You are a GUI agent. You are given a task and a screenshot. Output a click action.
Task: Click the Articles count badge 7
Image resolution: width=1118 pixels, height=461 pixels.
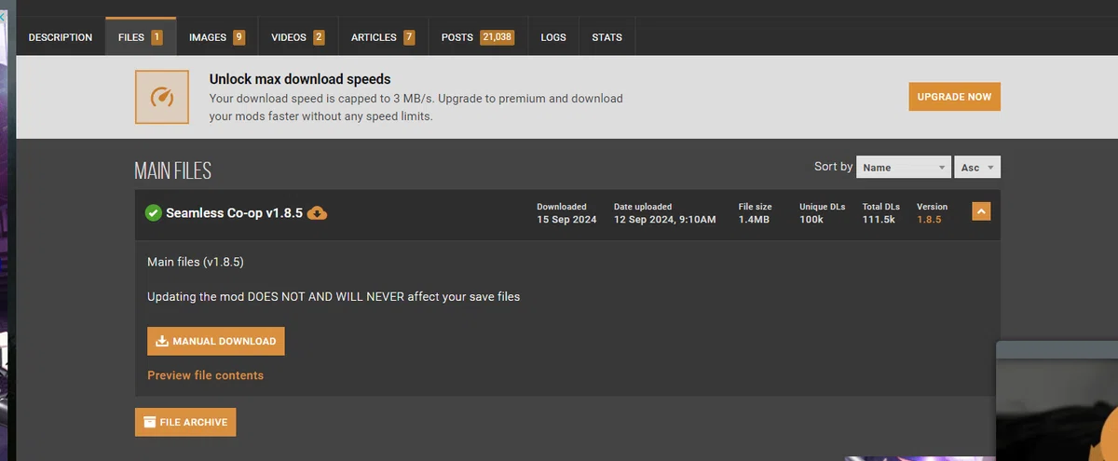click(x=409, y=37)
